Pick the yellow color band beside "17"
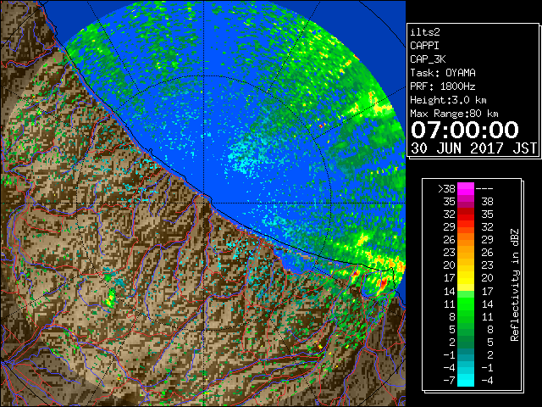542x407 pixels. pyautogui.click(x=466, y=278)
